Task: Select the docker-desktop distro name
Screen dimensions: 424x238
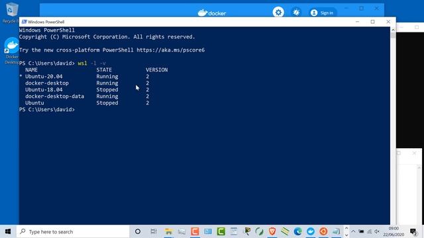Action: pyautogui.click(x=47, y=83)
